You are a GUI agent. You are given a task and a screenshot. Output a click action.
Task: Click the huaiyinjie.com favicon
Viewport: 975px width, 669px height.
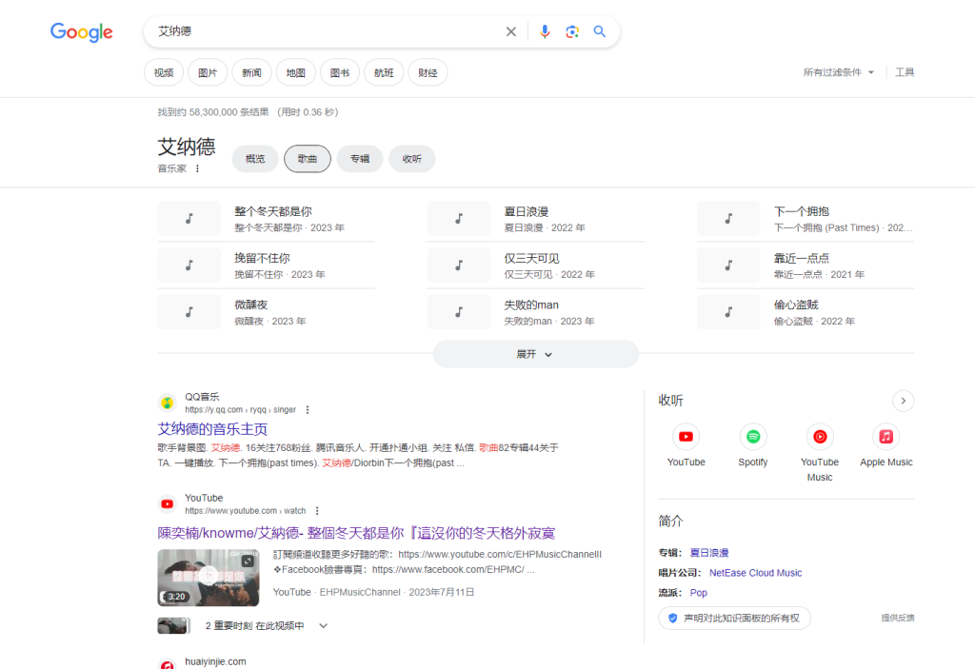click(168, 664)
